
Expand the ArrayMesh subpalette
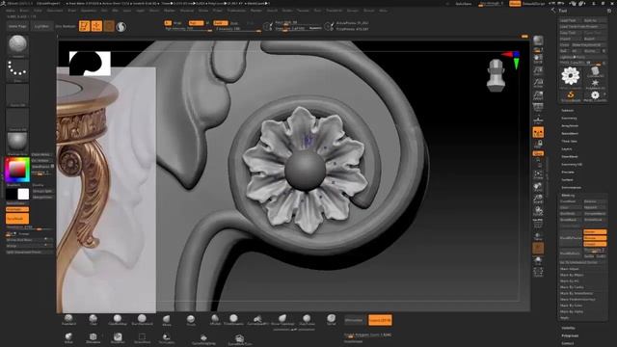coord(570,126)
